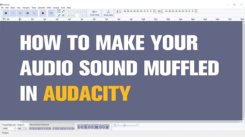Select the Selection (I-beam) tool
Image resolution: width=245 pixels, height=137 pixels.
coord(59,11)
